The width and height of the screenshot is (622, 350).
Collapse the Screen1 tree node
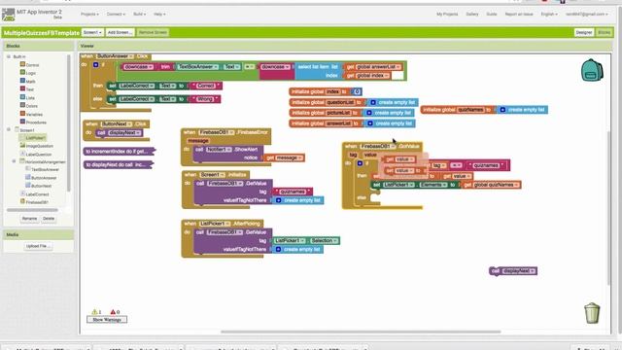coord(9,129)
